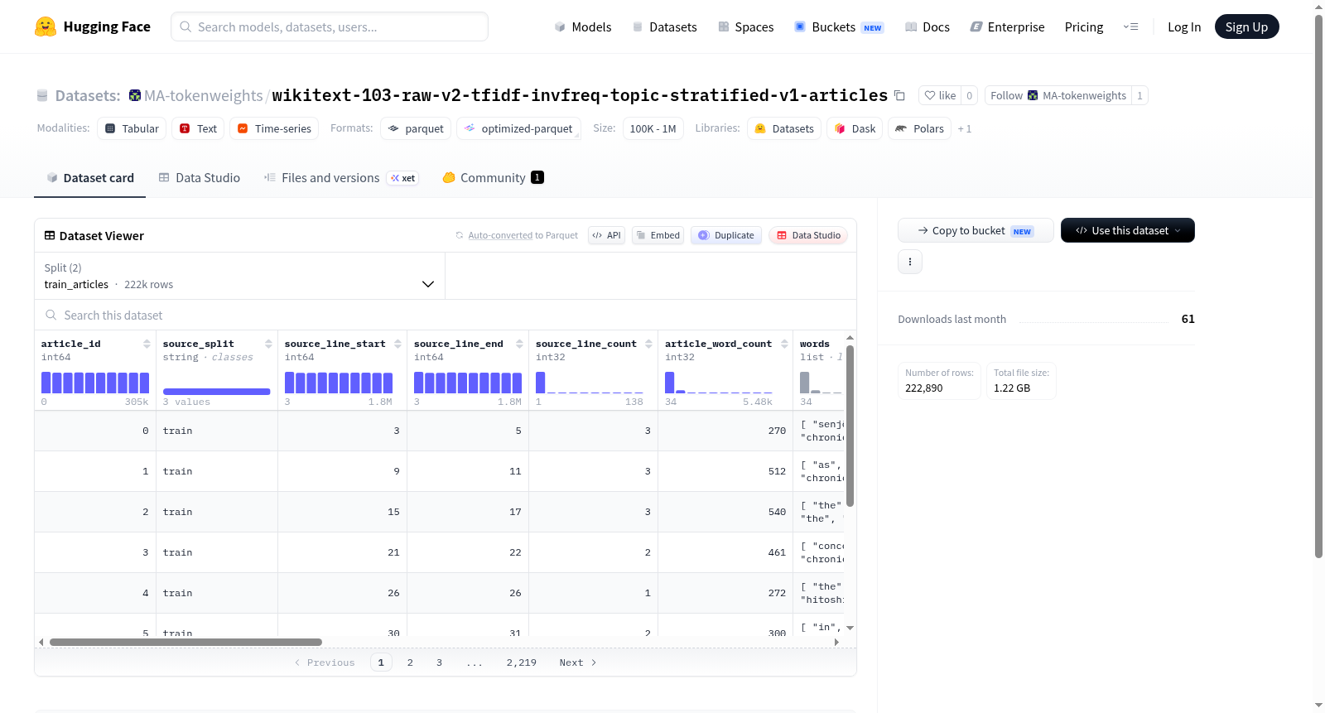Open Docs in top navigation
The width and height of the screenshot is (1325, 713).
pos(927,26)
